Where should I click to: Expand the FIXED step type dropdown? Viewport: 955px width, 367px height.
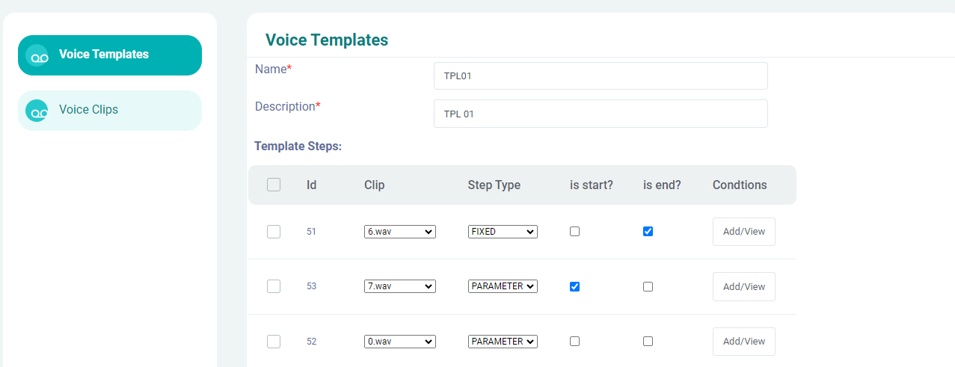pyautogui.click(x=503, y=232)
